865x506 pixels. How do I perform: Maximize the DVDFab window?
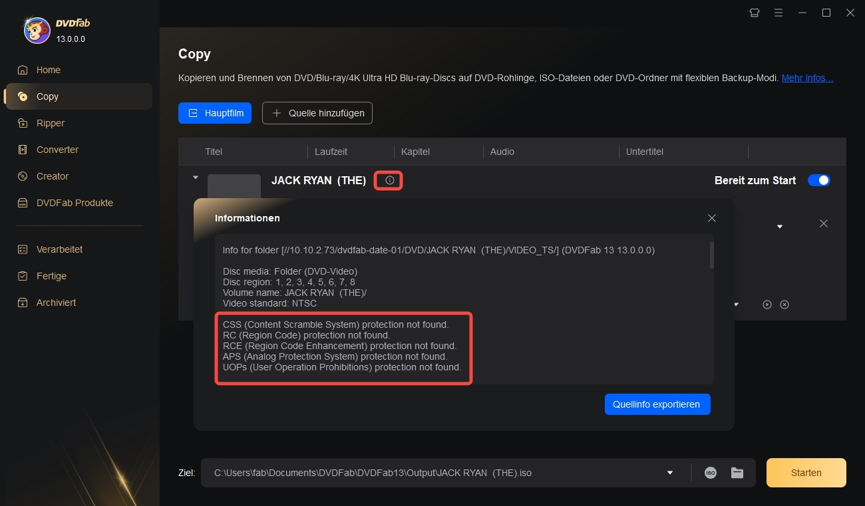(x=826, y=13)
